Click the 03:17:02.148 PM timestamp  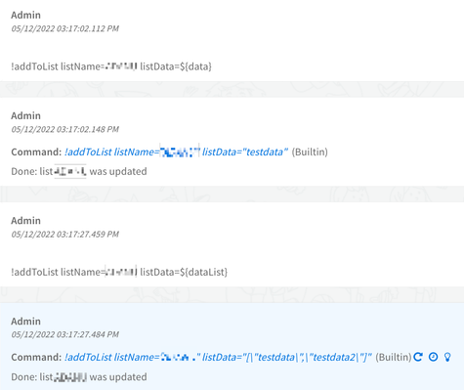[65, 129]
